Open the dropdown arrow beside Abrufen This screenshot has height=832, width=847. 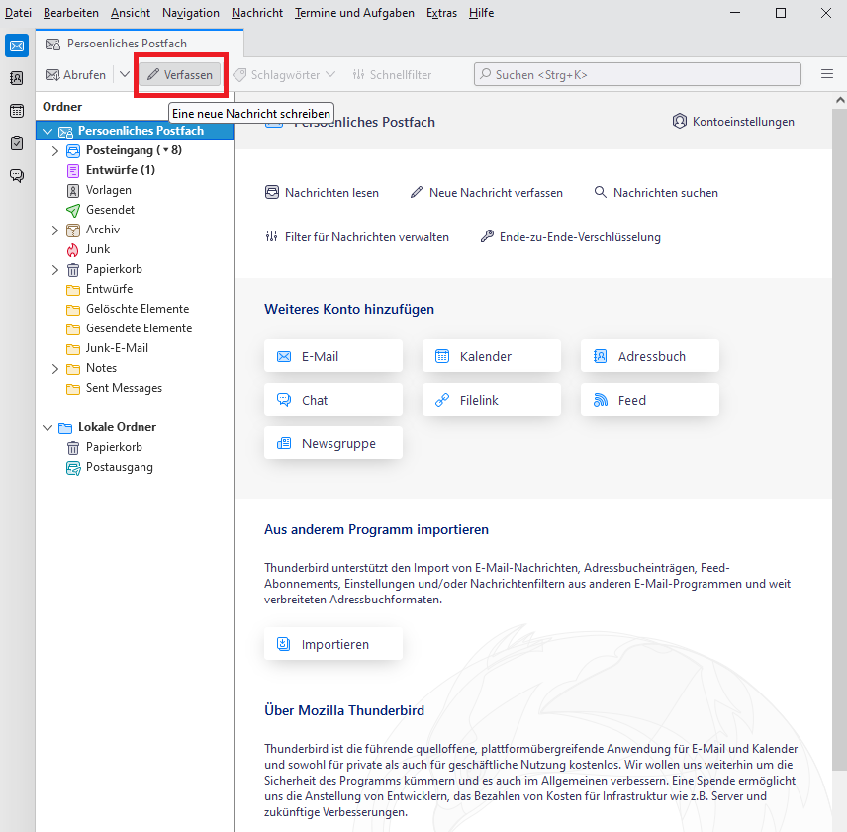pos(124,75)
